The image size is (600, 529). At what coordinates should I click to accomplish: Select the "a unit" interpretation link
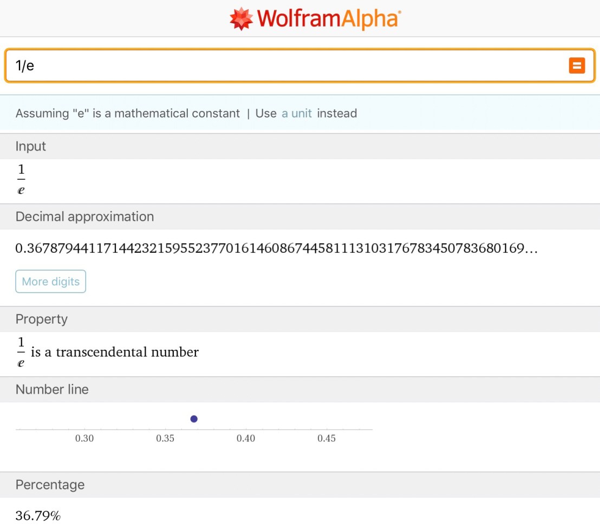point(296,114)
